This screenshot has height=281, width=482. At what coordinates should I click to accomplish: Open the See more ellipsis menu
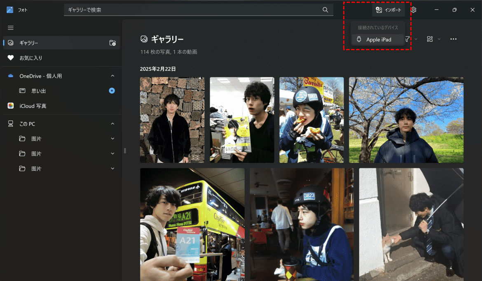(x=453, y=39)
